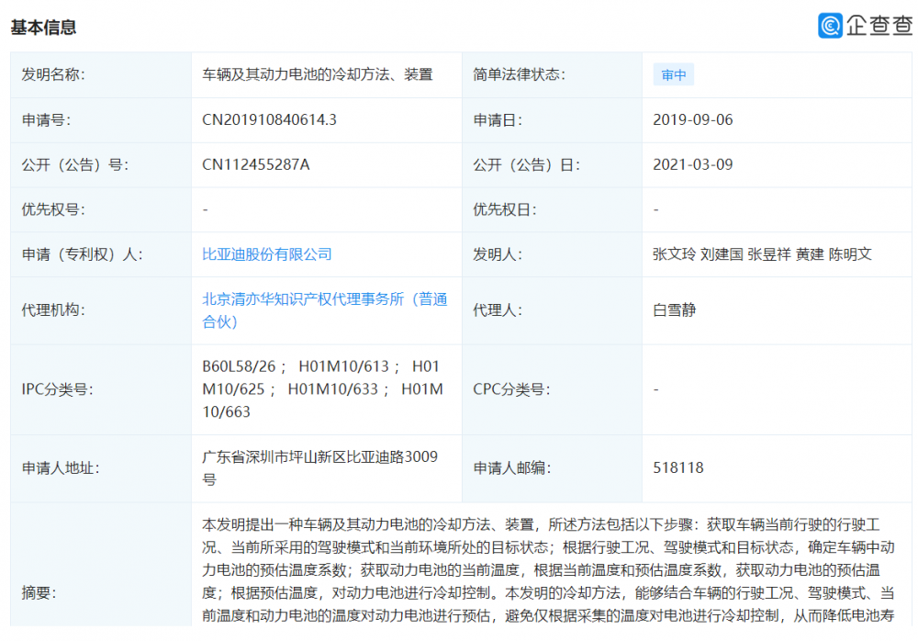918x641 pixels.
Task: Click the invention title 车辆及其动力电池的冷却方法、装置
Action: pyautogui.click(x=317, y=74)
